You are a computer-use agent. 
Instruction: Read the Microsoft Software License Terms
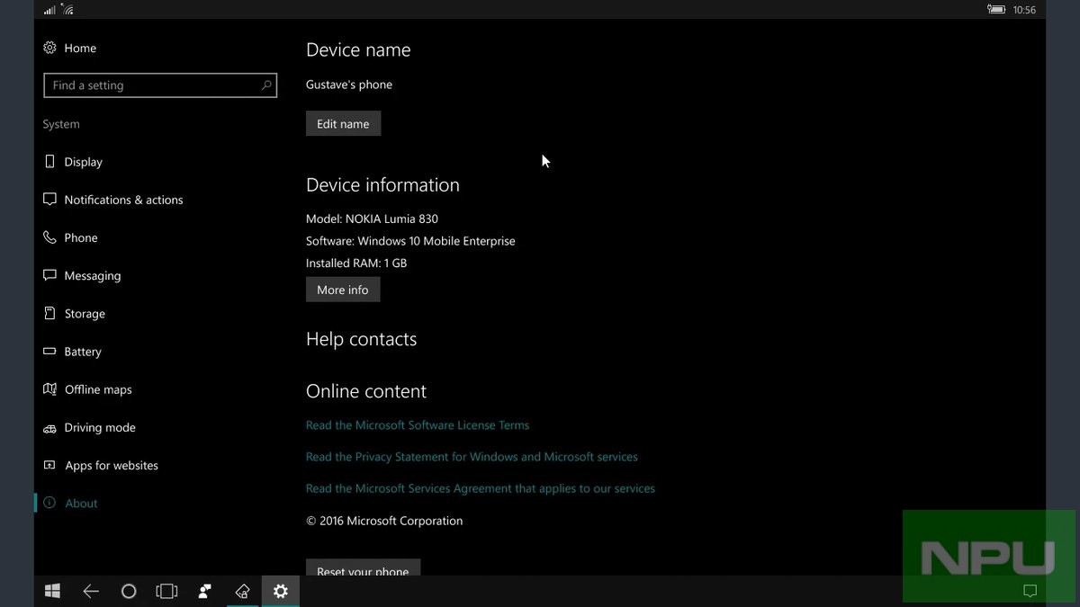[x=418, y=425]
